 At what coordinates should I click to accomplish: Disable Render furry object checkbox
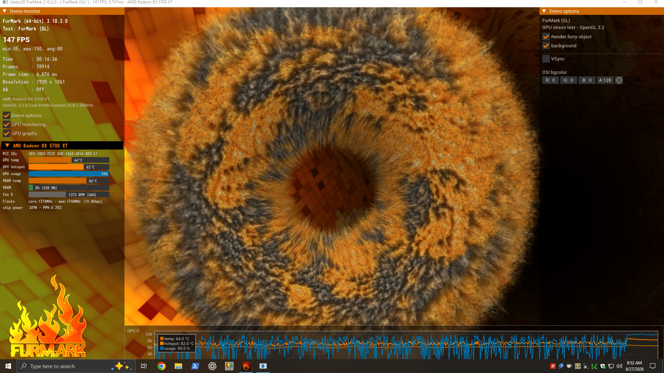click(x=546, y=37)
